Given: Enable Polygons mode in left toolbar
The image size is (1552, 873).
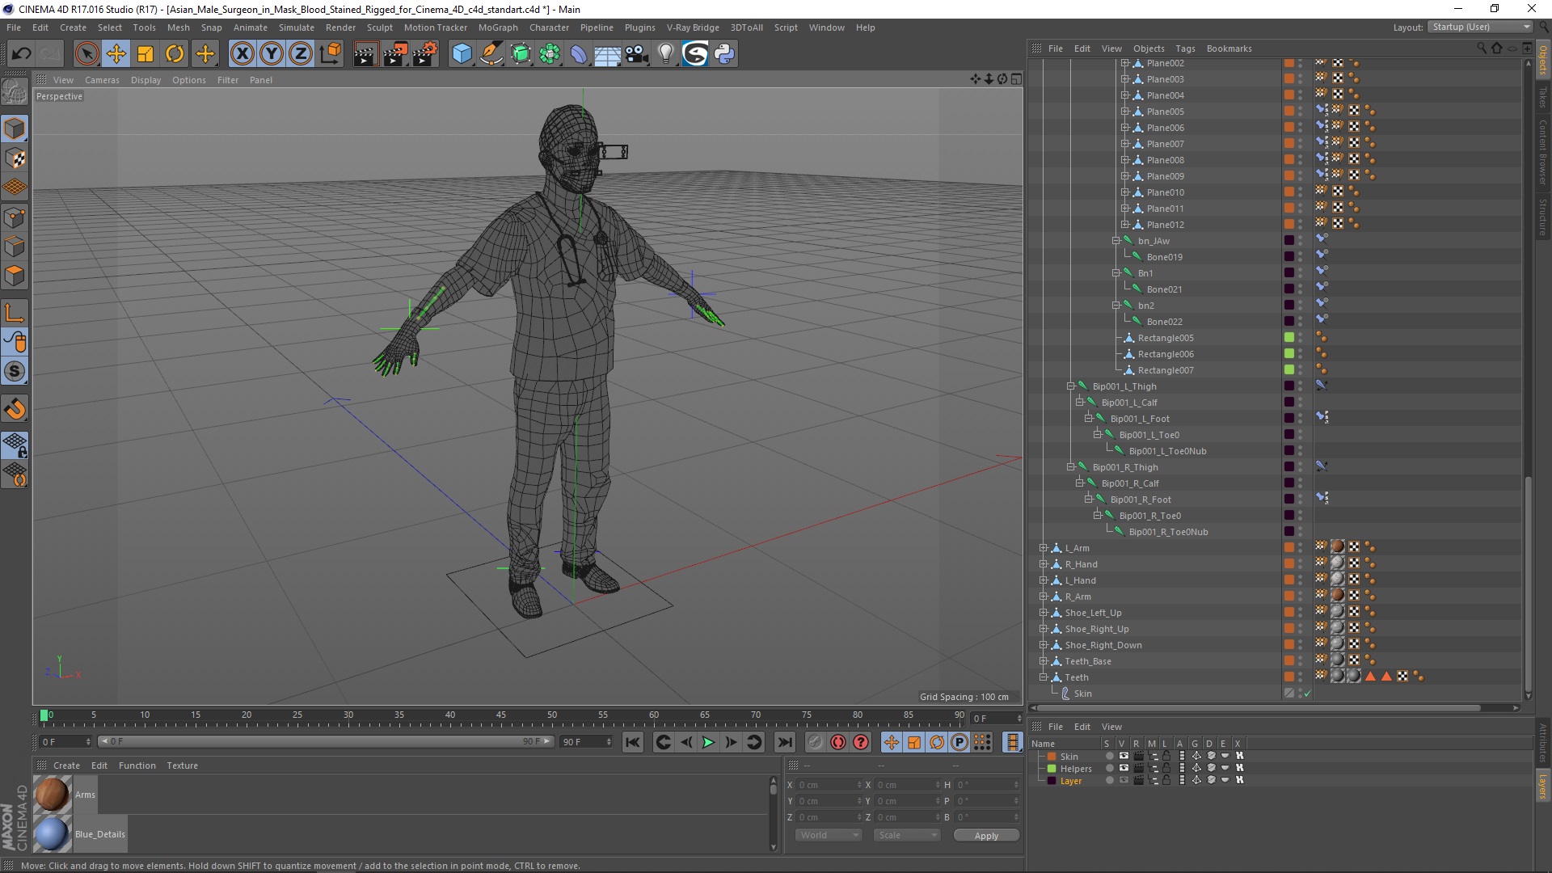Looking at the screenshot, I should click(15, 276).
